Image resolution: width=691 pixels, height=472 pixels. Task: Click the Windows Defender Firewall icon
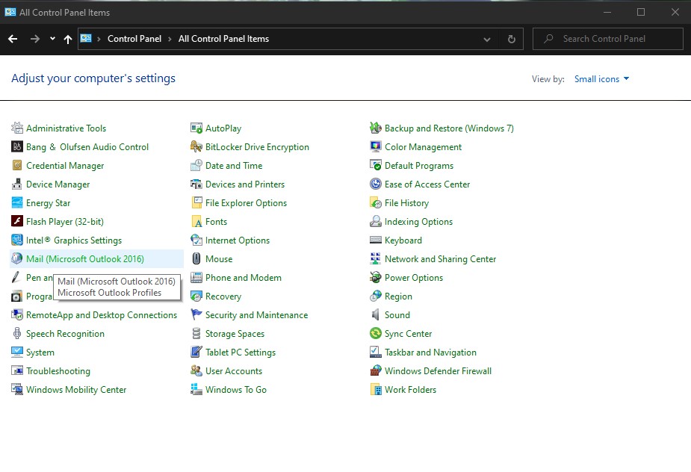coord(376,371)
